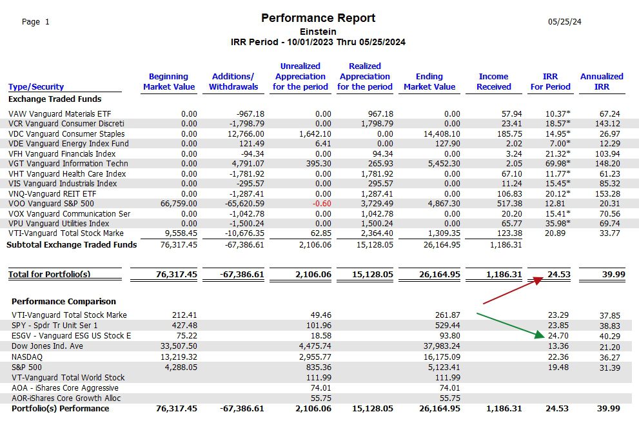Click the red -0.60 unrealized value
Viewport: 639px width, 421px height.
point(320,203)
